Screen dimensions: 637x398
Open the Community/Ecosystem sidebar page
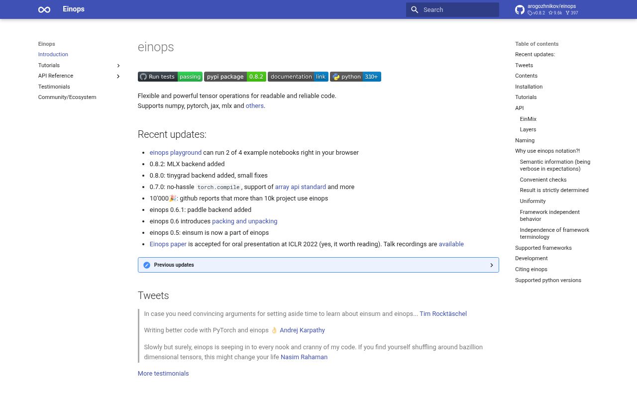(67, 97)
